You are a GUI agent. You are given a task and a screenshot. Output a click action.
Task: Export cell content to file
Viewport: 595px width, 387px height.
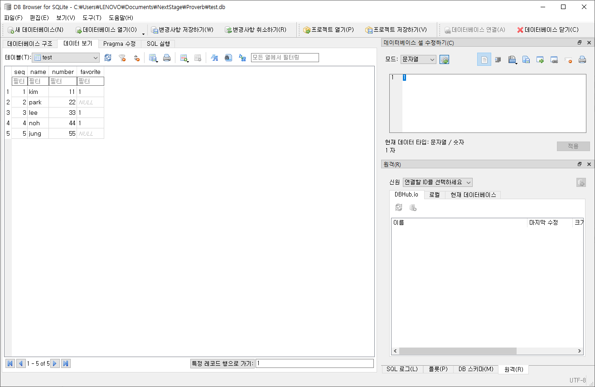(540, 59)
